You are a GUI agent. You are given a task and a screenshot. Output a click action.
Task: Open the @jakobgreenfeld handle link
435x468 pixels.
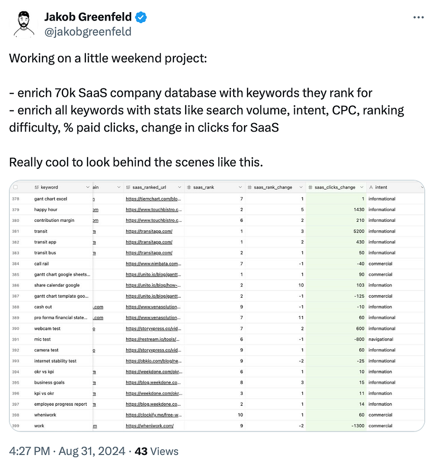pos(88,31)
